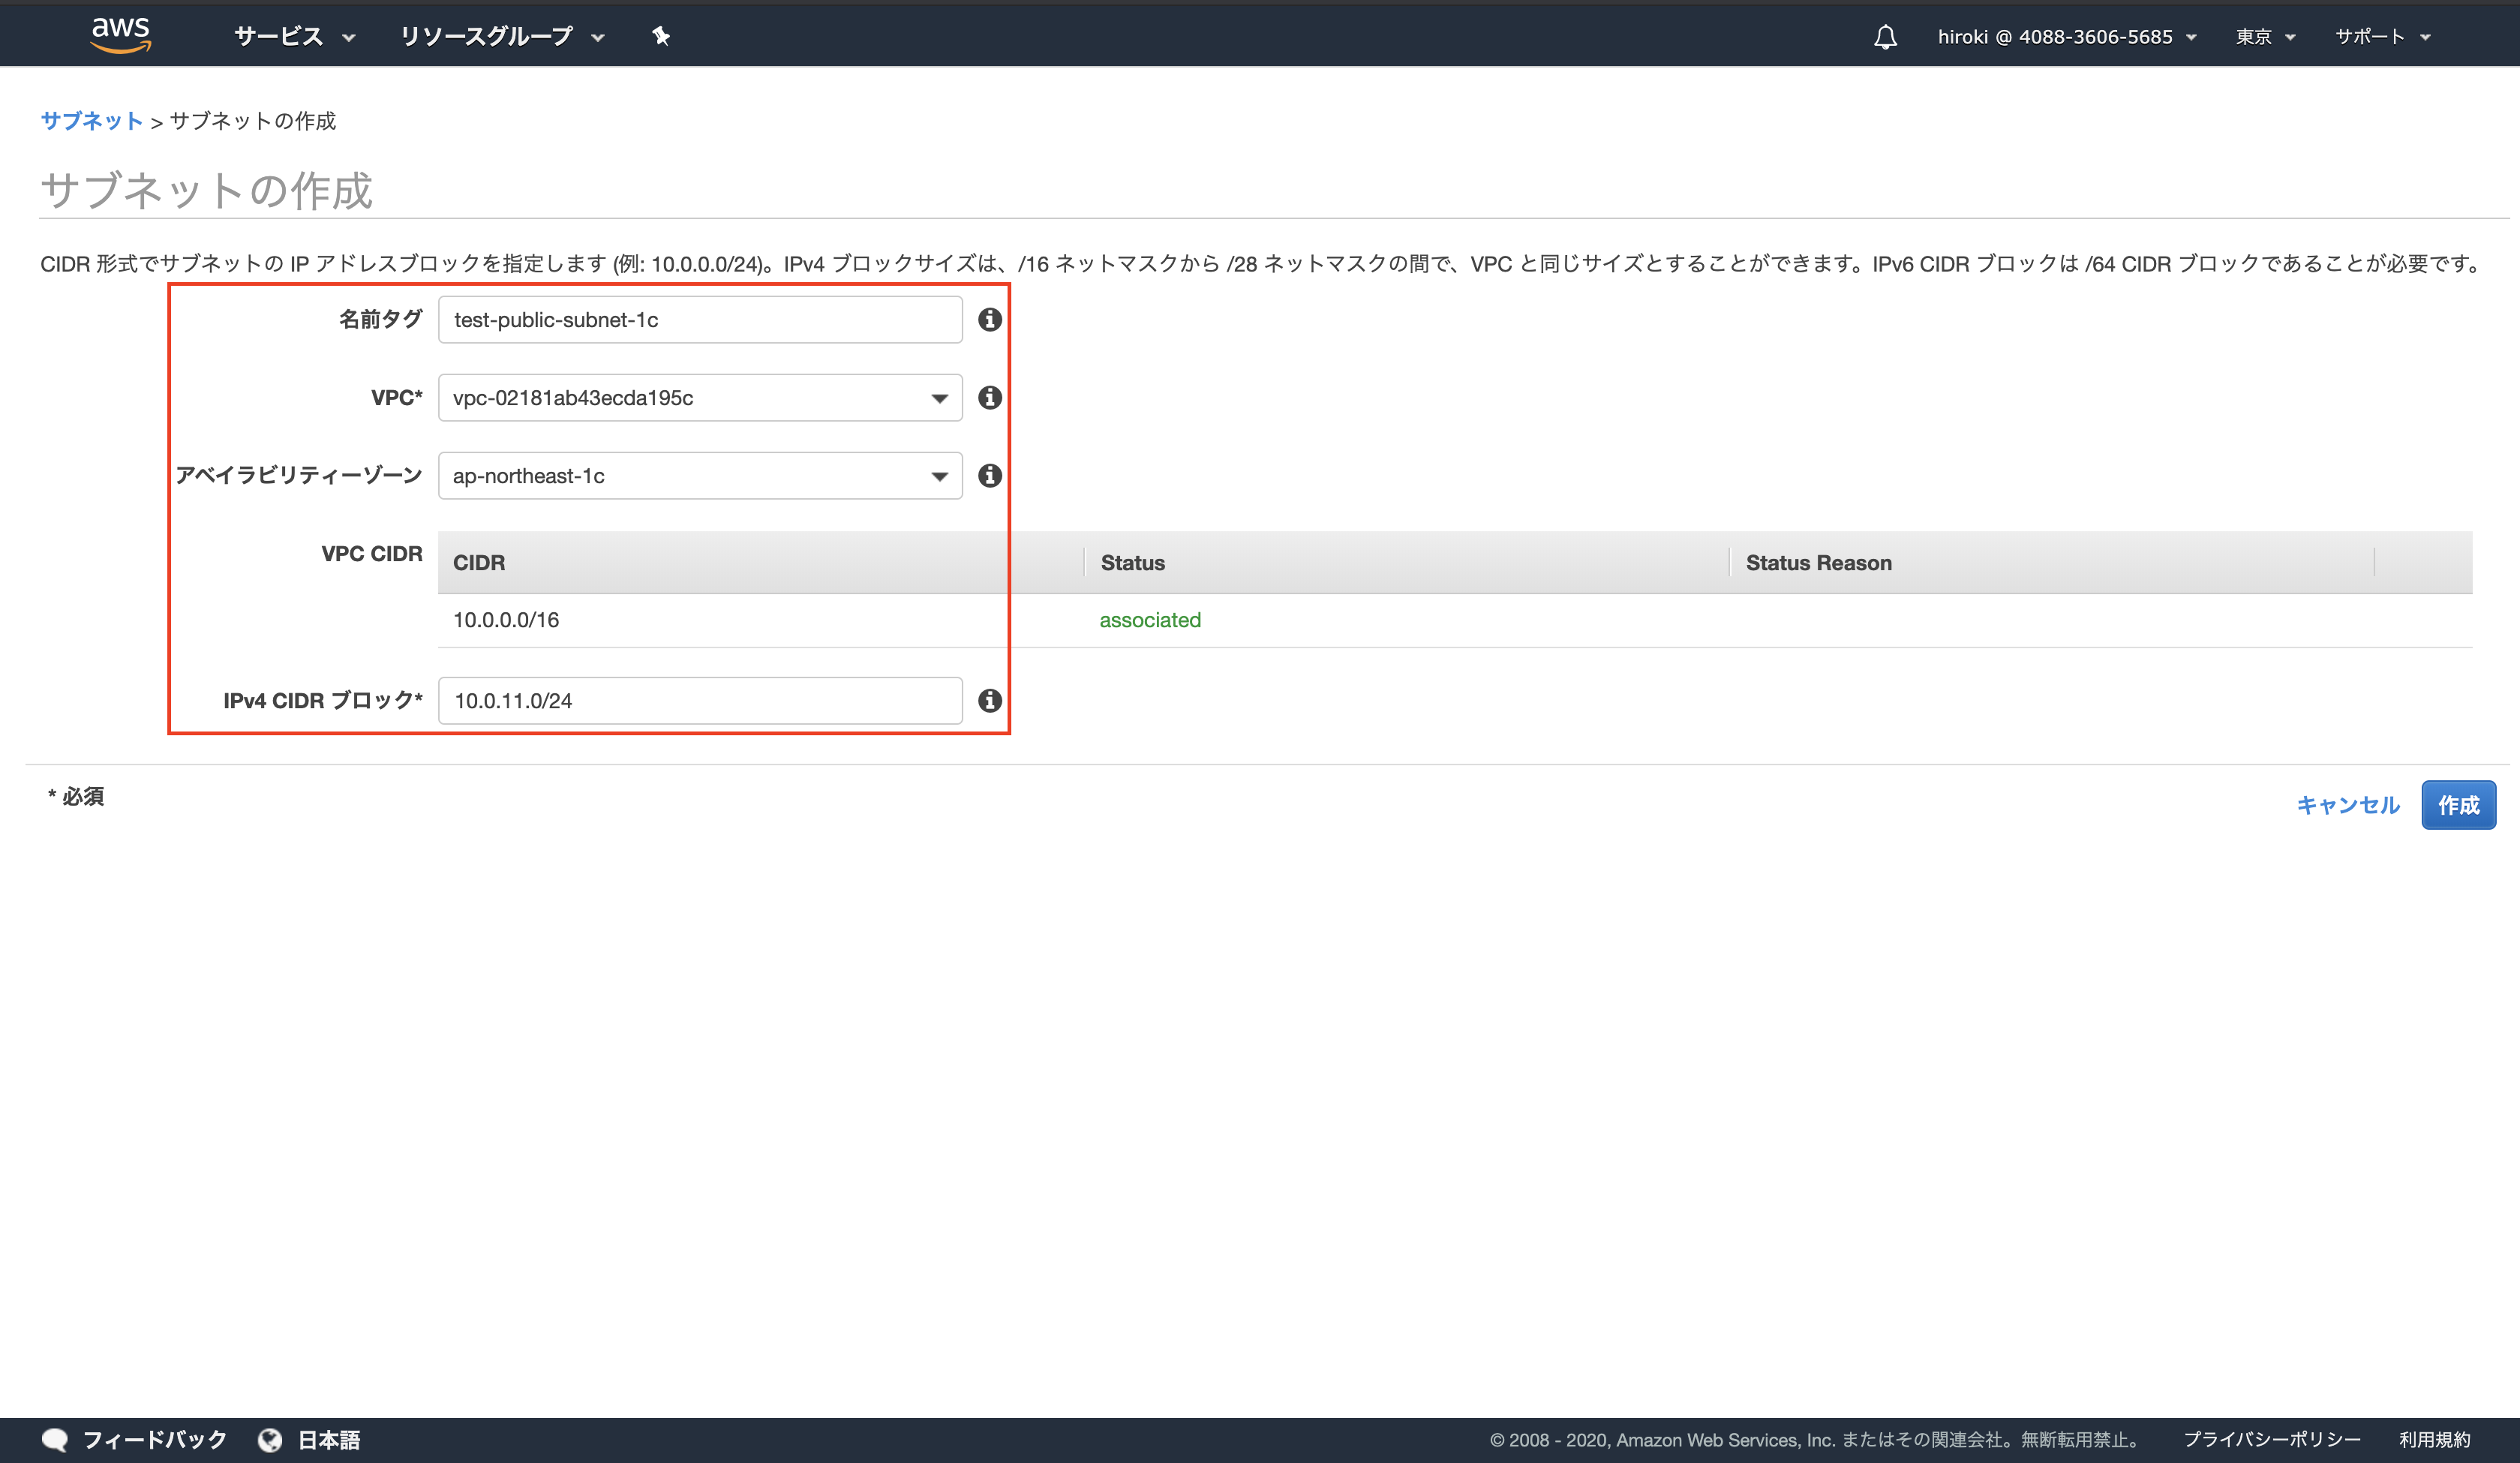Click the pin shortcut icon in navbar
This screenshot has width=2520, height=1463.
[x=660, y=37]
